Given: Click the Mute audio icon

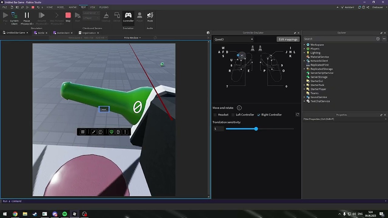Looking at the screenshot, I should (x=150, y=16).
